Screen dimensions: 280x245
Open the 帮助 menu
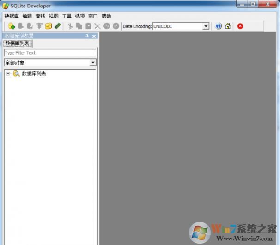(106, 16)
